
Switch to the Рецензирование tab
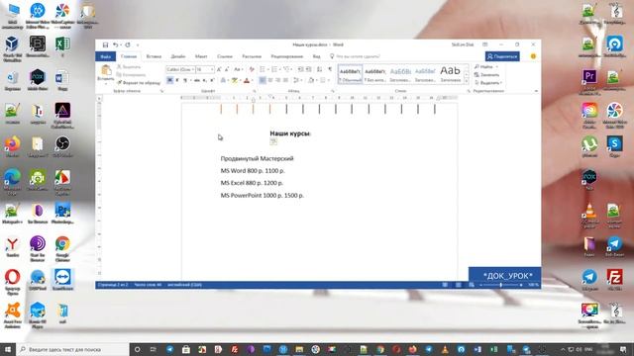(287, 56)
